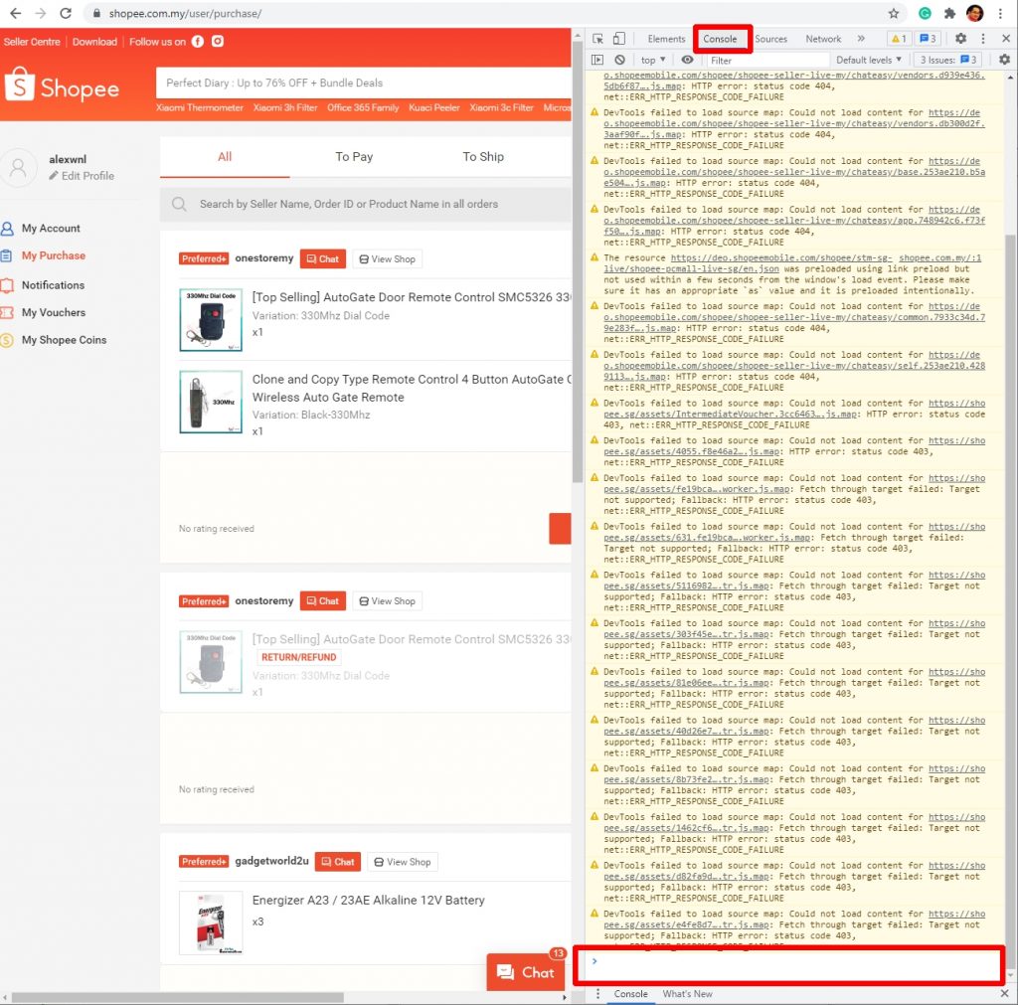Viewport: 1018px width, 1005px height.
Task: Reload the page
Action: coord(66,14)
